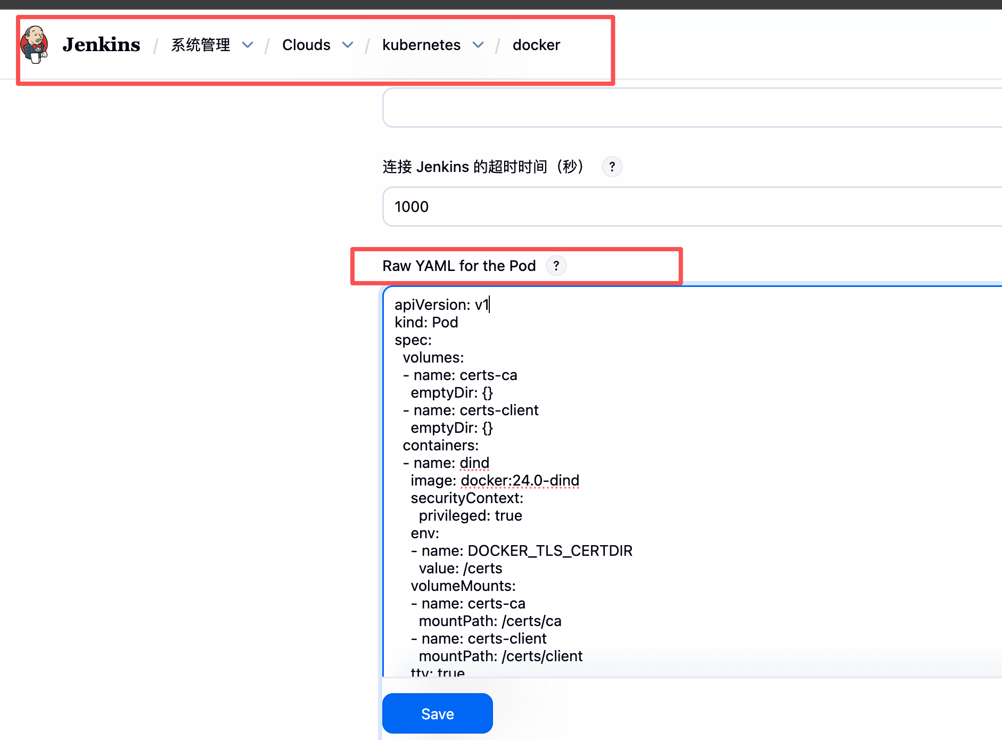The width and height of the screenshot is (1002, 740).
Task: Click the 'kind: Pod' line
Action: pyautogui.click(x=426, y=322)
